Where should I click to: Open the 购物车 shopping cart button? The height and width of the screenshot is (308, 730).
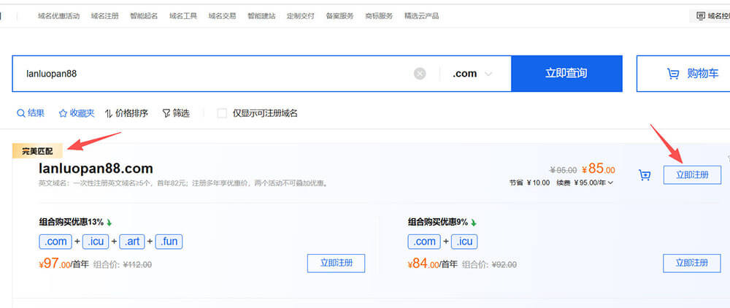[x=683, y=74]
